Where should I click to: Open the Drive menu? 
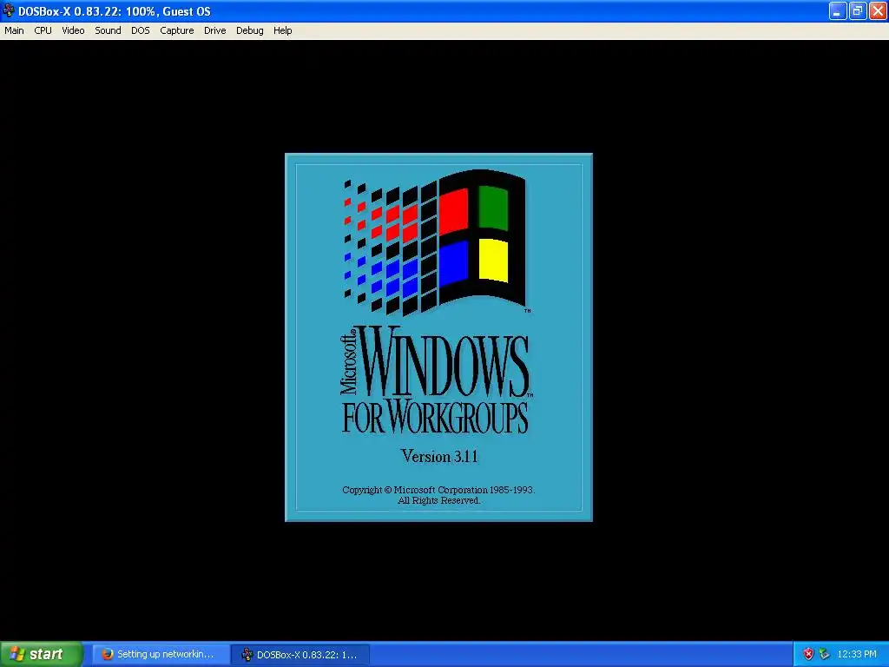coord(215,30)
